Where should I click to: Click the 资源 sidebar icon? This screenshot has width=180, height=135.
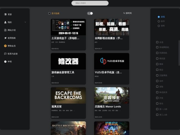tap(5, 14)
